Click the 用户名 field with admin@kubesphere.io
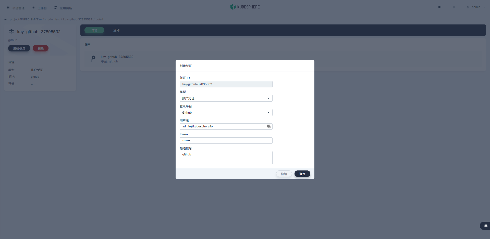Screen dimensions: 490x239 tap(226, 126)
